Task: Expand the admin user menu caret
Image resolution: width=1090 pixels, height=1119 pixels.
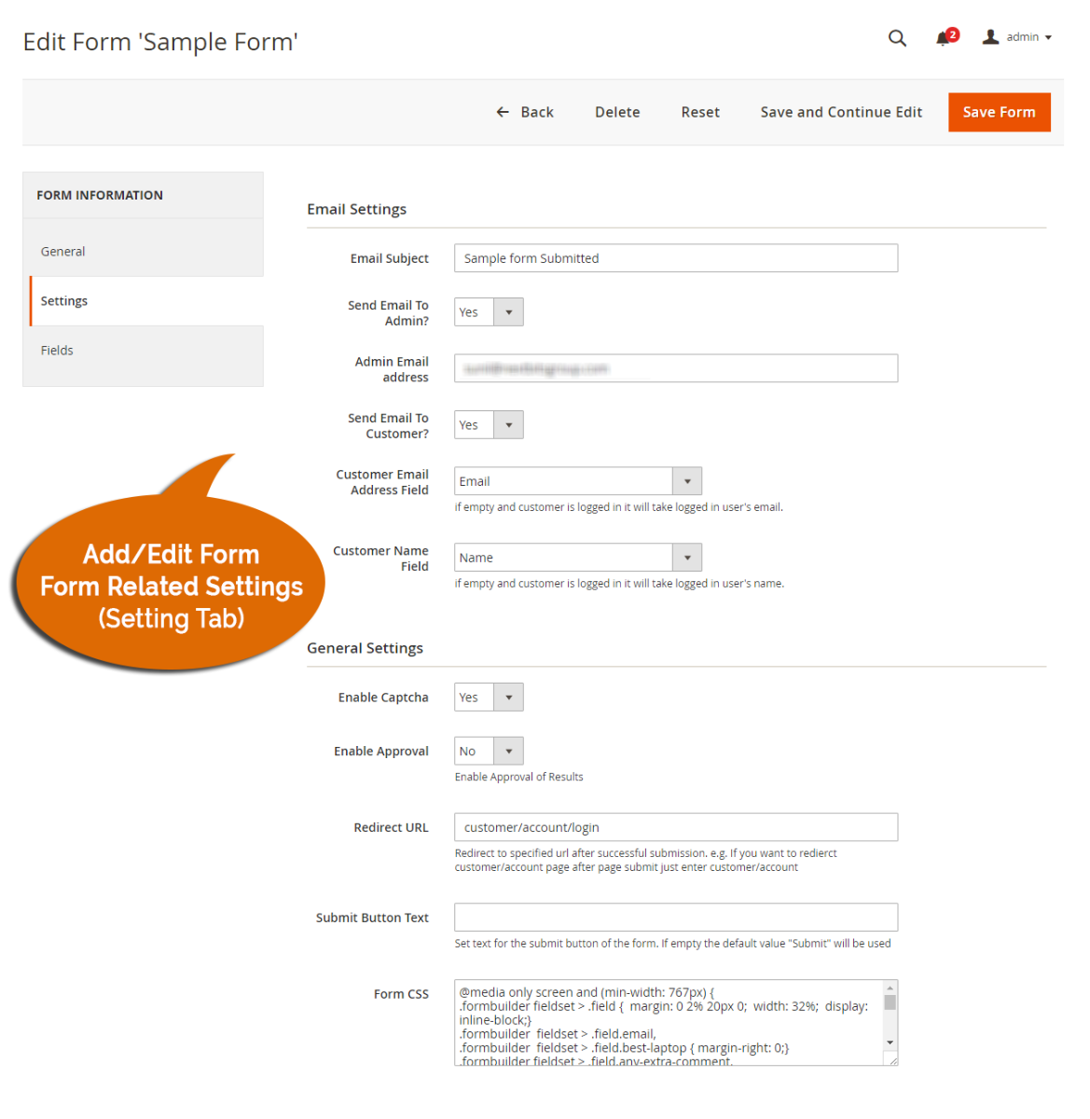Action: point(1048,38)
